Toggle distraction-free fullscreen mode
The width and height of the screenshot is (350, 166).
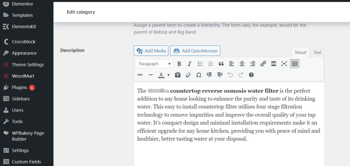click(x=284, y=64)
